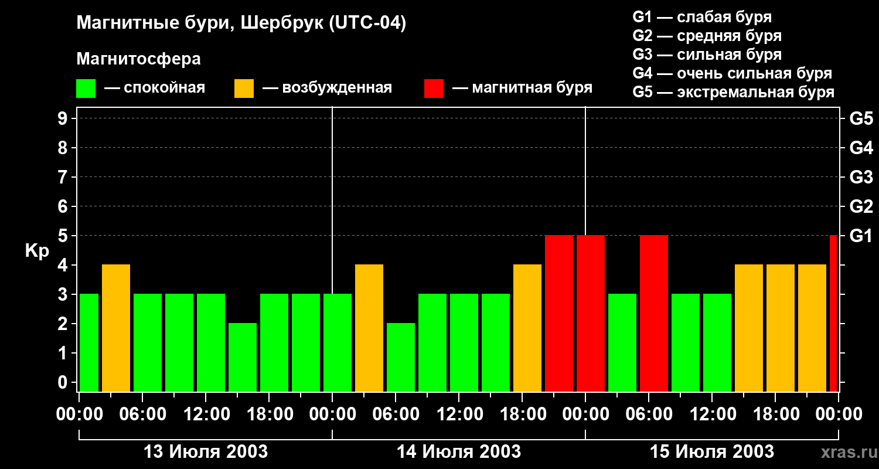Click the '15 Июля 2003' date label
The image size is (879, 469).
[712, 452]
